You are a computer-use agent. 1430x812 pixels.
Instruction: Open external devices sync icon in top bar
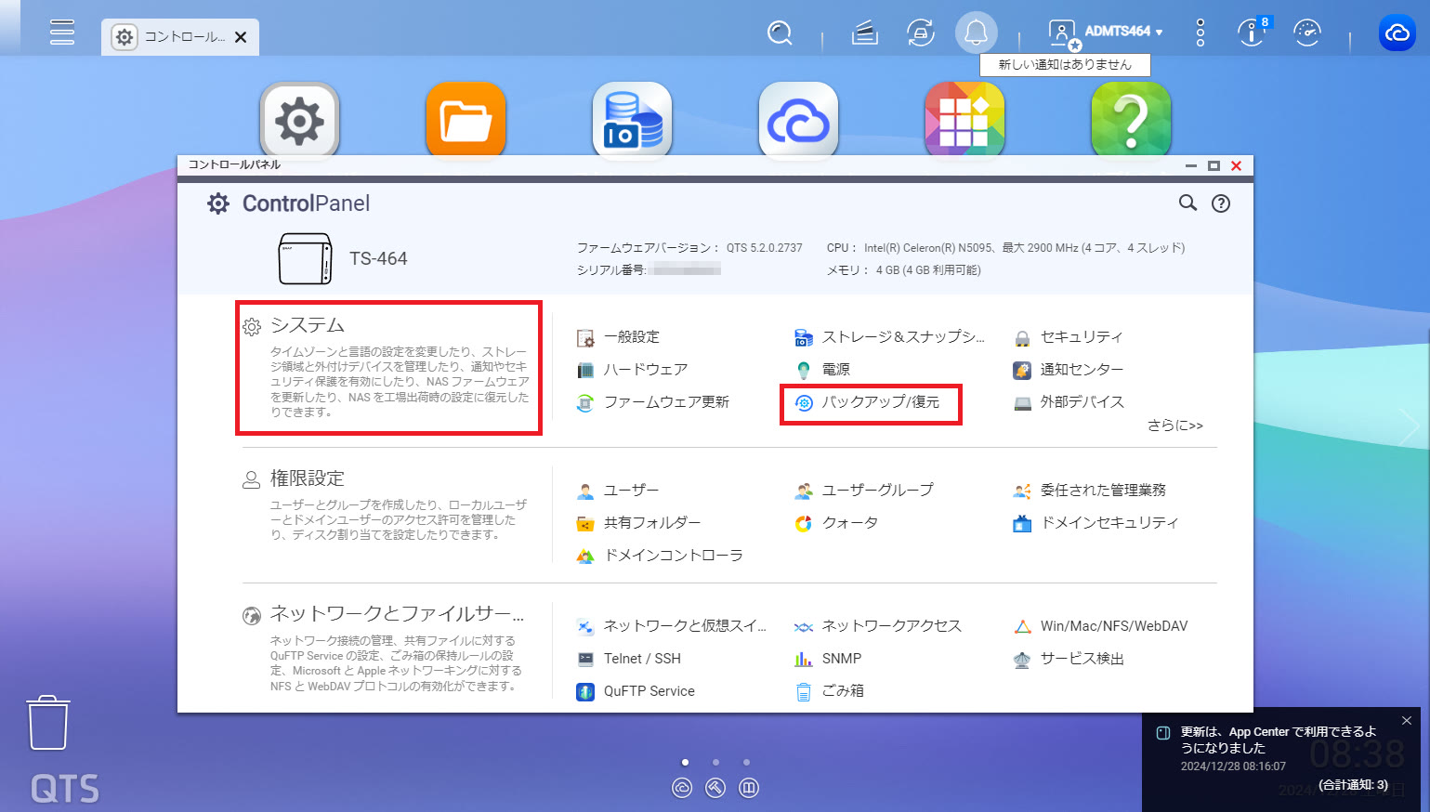920,33
